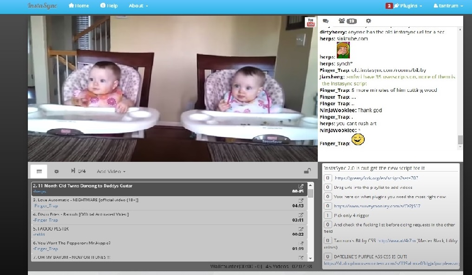Click herps username under Twins Dancing video
This screenshot has width=472, height=275.
pyautogui.click(x=40, y=192)
